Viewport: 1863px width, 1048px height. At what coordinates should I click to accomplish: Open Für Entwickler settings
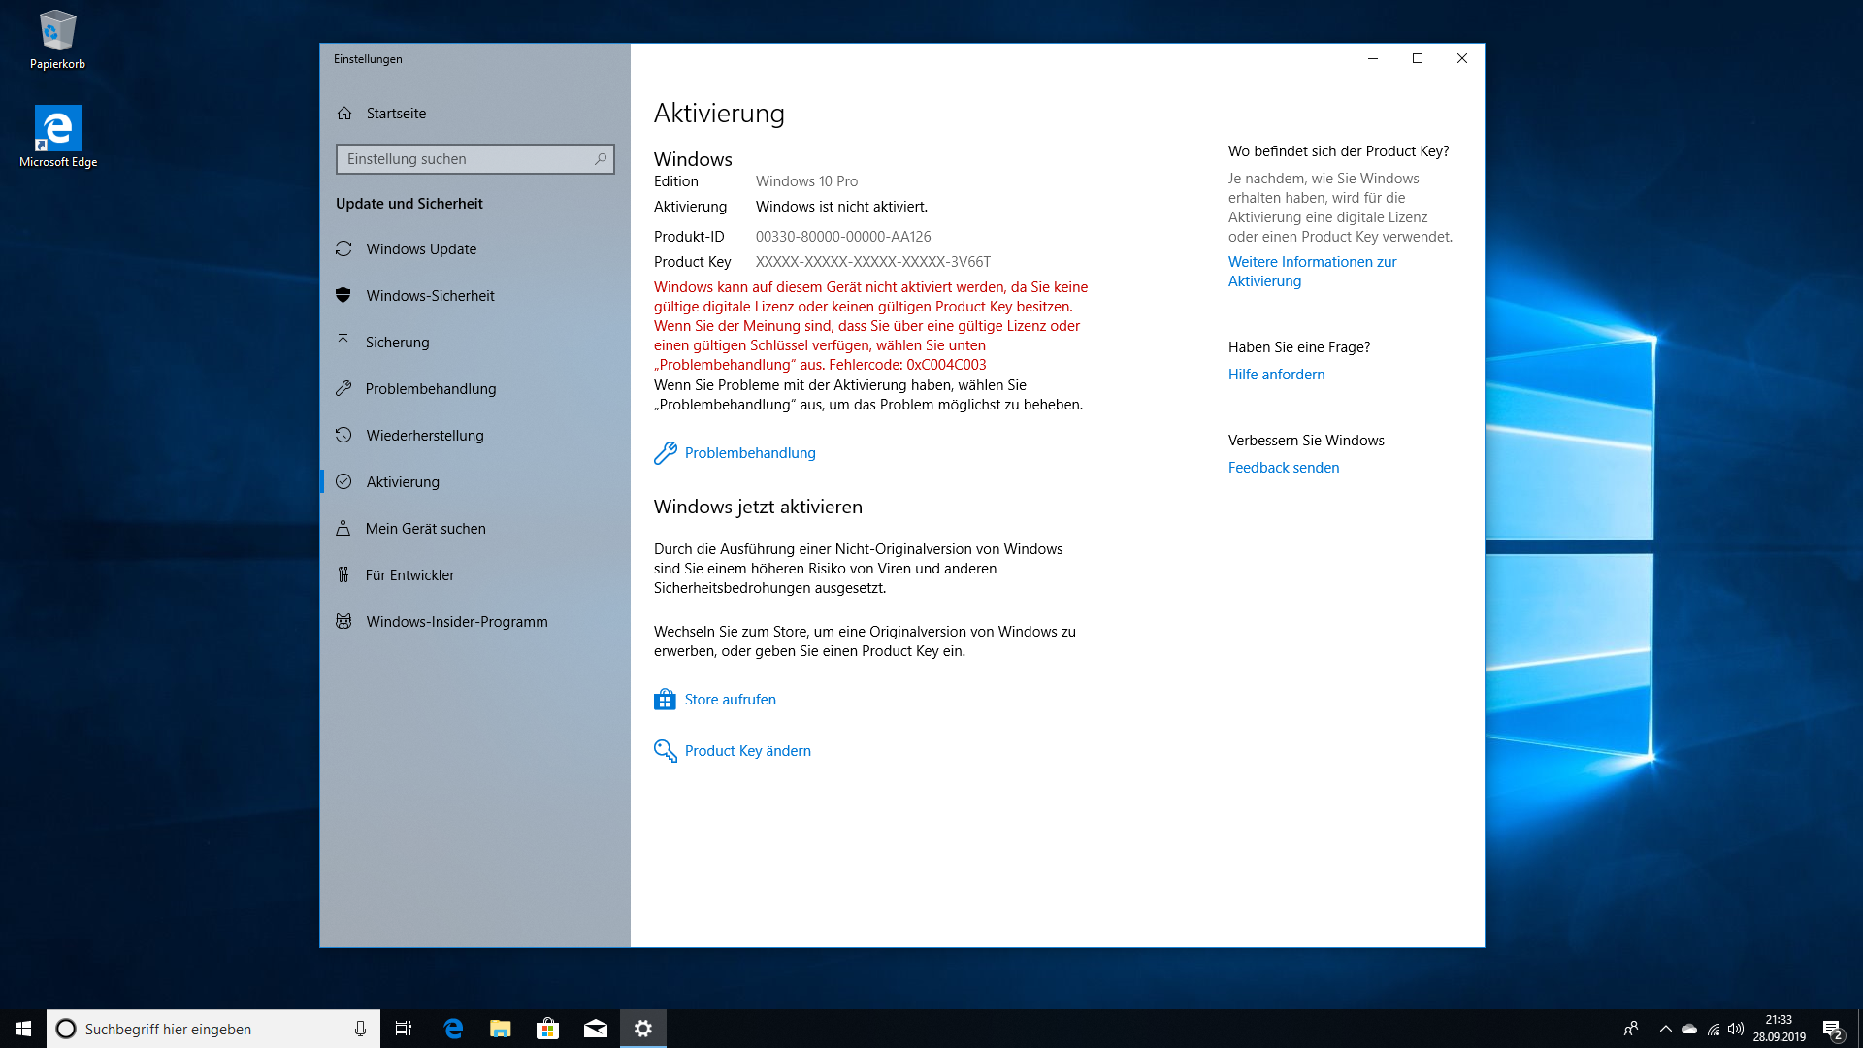(475, 575)
